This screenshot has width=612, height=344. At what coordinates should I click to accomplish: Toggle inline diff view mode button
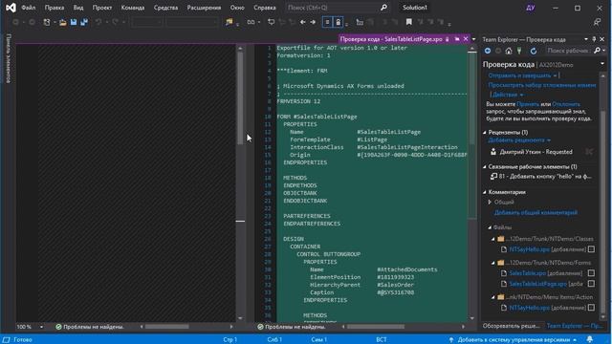point(327,22)
